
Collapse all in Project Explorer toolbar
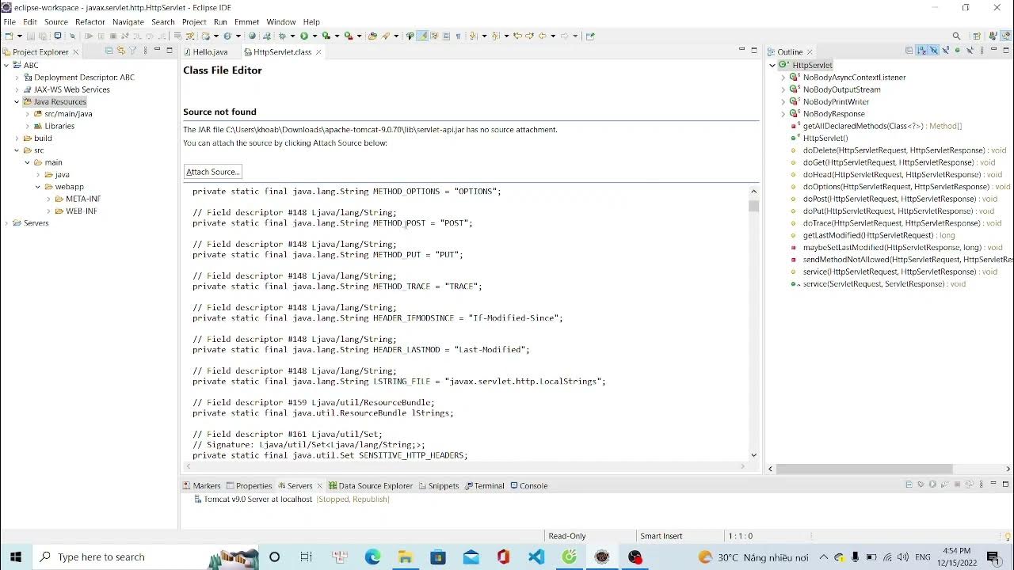coord(109,50)
